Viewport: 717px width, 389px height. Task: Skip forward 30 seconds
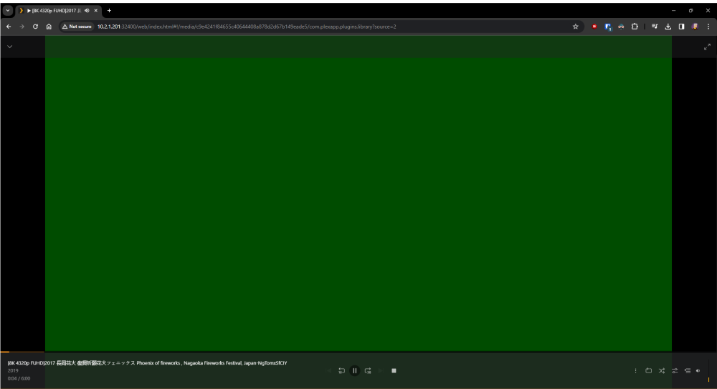(x=368, y=370)
